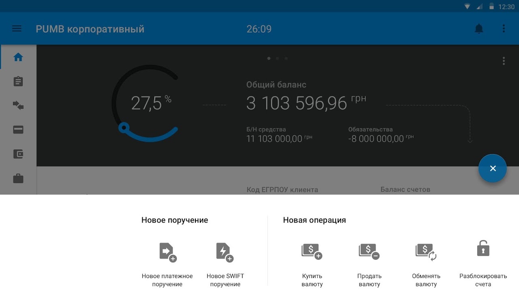The height and width of the screenshot is (307, 519).
Task: Click the sell currency icon
Action: (x=369, y=251)
